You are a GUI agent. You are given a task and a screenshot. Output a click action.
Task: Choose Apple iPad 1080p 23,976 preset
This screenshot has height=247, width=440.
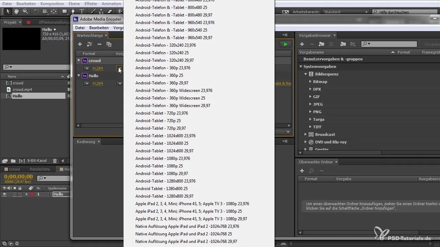coord(192,204)
